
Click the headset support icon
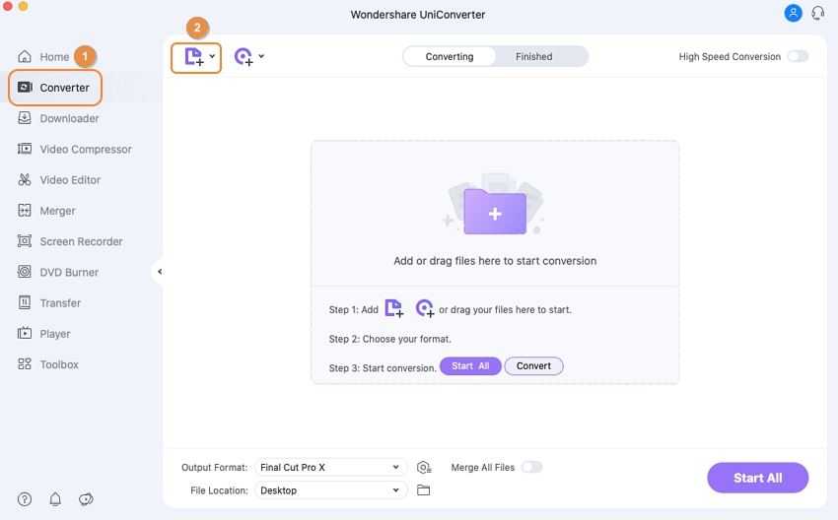(817, 14)
